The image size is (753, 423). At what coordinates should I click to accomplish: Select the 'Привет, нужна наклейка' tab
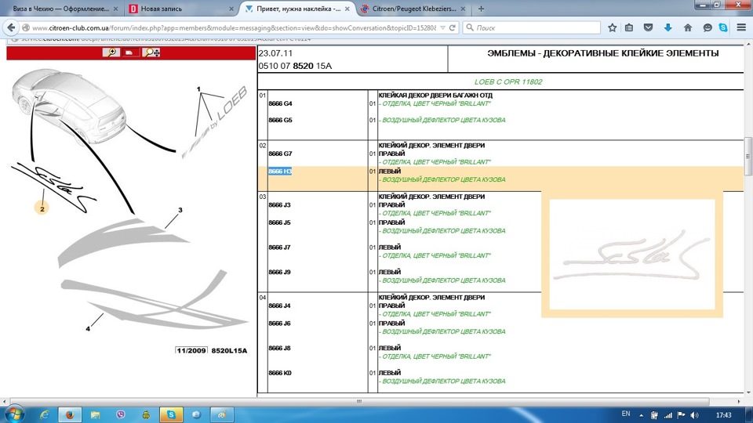298,9
